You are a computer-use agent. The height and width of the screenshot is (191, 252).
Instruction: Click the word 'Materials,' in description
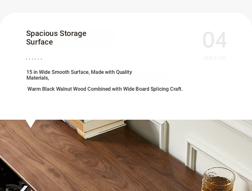(38, 78)
